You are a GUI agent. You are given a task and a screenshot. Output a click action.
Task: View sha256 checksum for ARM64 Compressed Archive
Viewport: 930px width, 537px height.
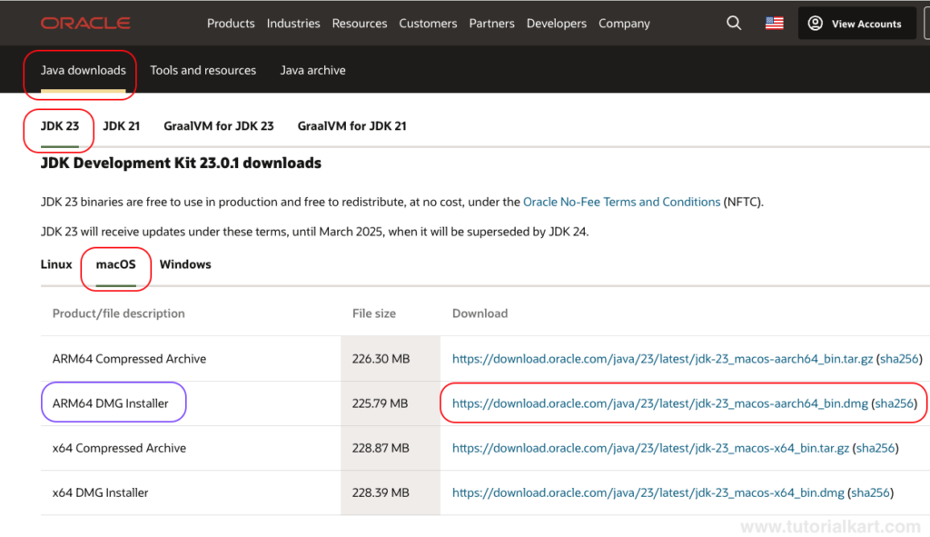pos(899,359)
